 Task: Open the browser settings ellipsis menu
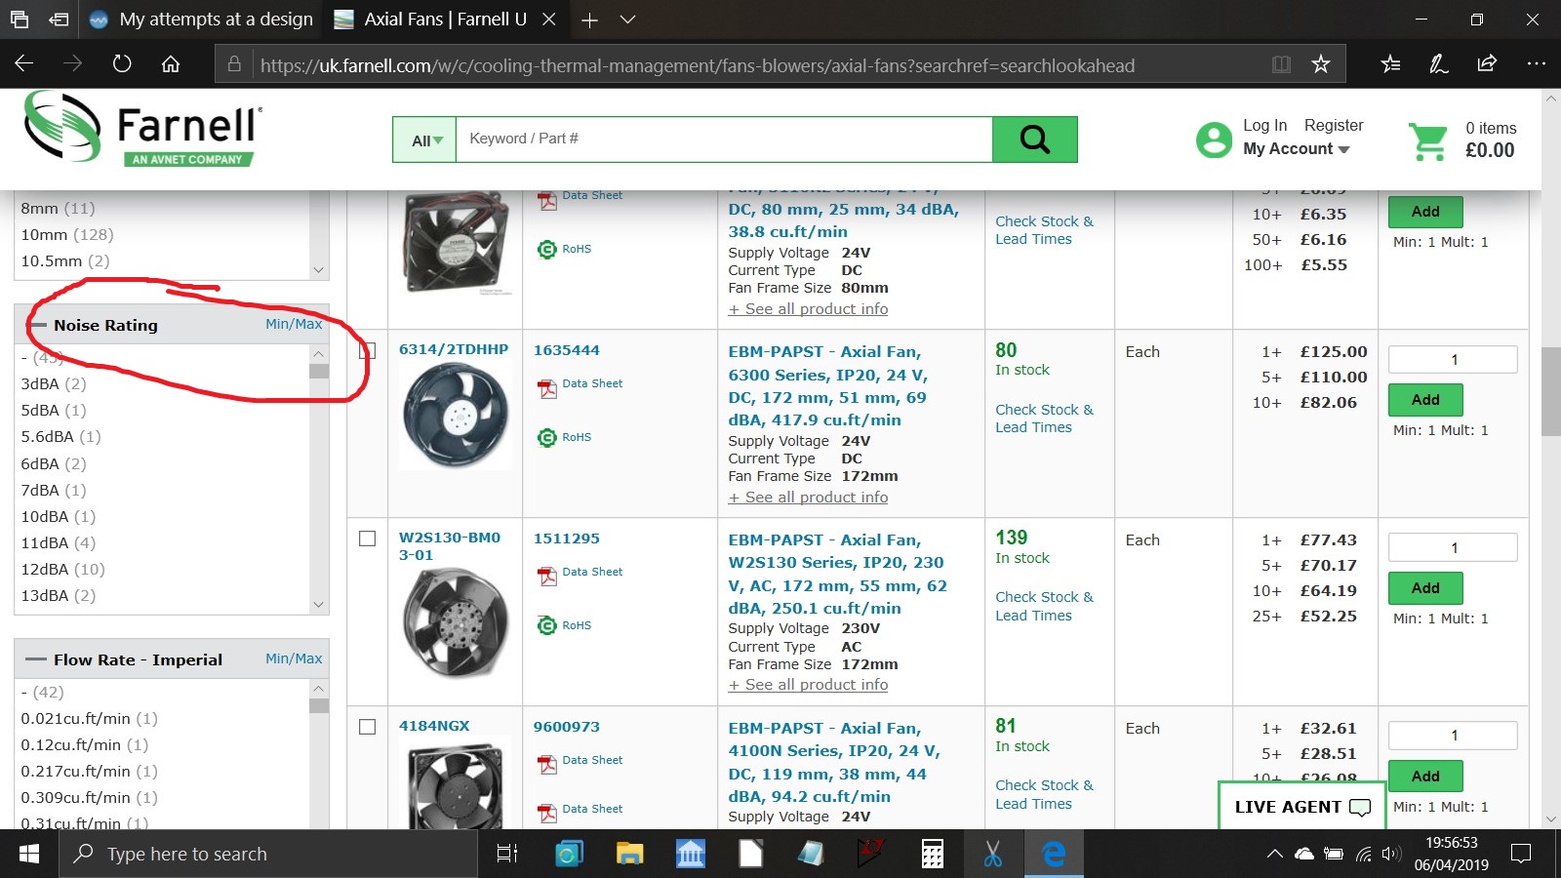pos(1536,64)
